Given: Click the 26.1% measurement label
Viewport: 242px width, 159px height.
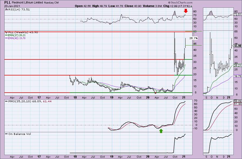Looking at the screenshot, I should (x=193, y=38).
